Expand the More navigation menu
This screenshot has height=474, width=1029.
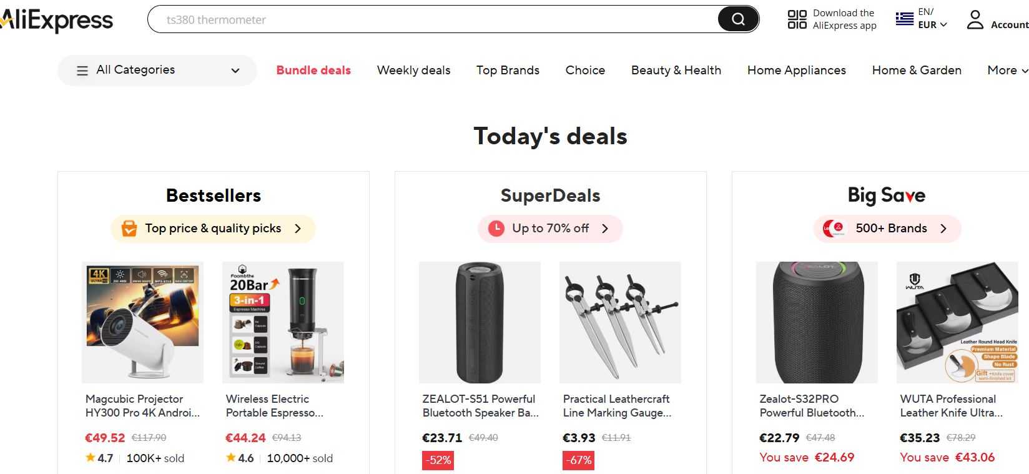(1007, 71)
